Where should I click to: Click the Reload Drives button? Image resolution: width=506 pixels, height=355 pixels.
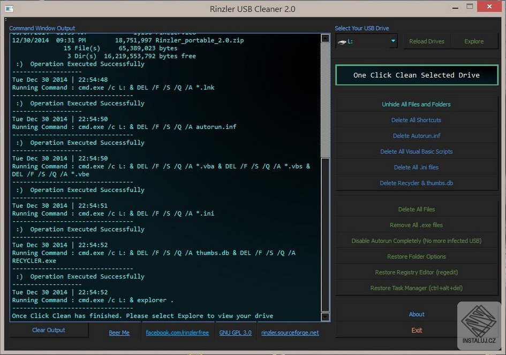point(426,41)
